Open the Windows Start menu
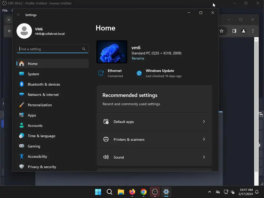This screenshot has width=264, height=198. tap(98, 192)
